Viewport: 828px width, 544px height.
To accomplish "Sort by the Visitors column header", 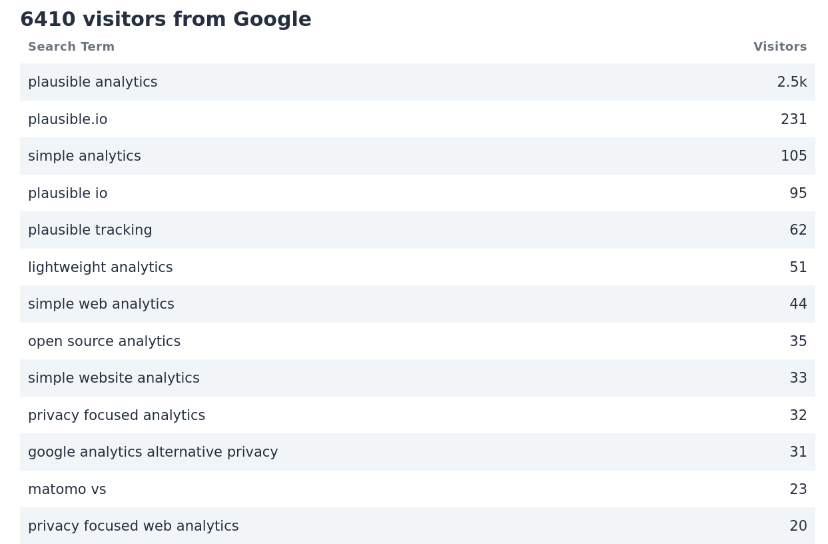I will (780, 47).
